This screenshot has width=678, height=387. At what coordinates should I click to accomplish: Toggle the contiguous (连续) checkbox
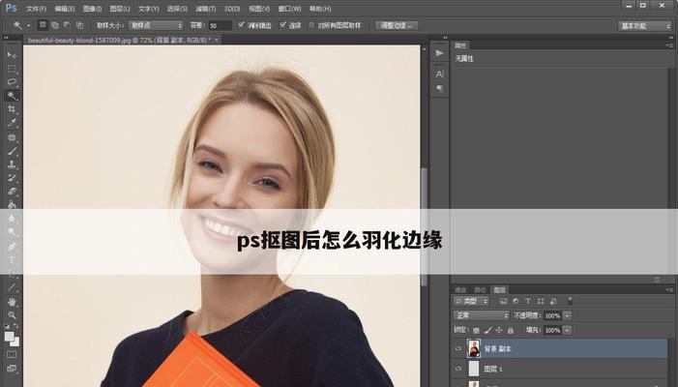(x=282, y=25)
